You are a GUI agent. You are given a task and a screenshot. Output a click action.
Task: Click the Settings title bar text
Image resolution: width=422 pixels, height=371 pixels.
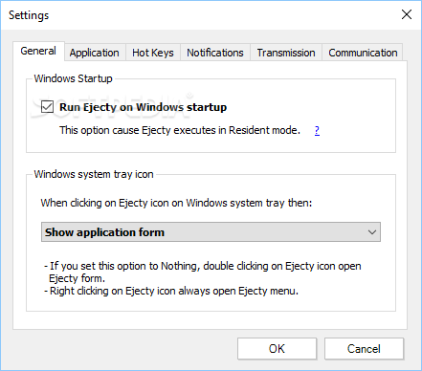point(29,15)
